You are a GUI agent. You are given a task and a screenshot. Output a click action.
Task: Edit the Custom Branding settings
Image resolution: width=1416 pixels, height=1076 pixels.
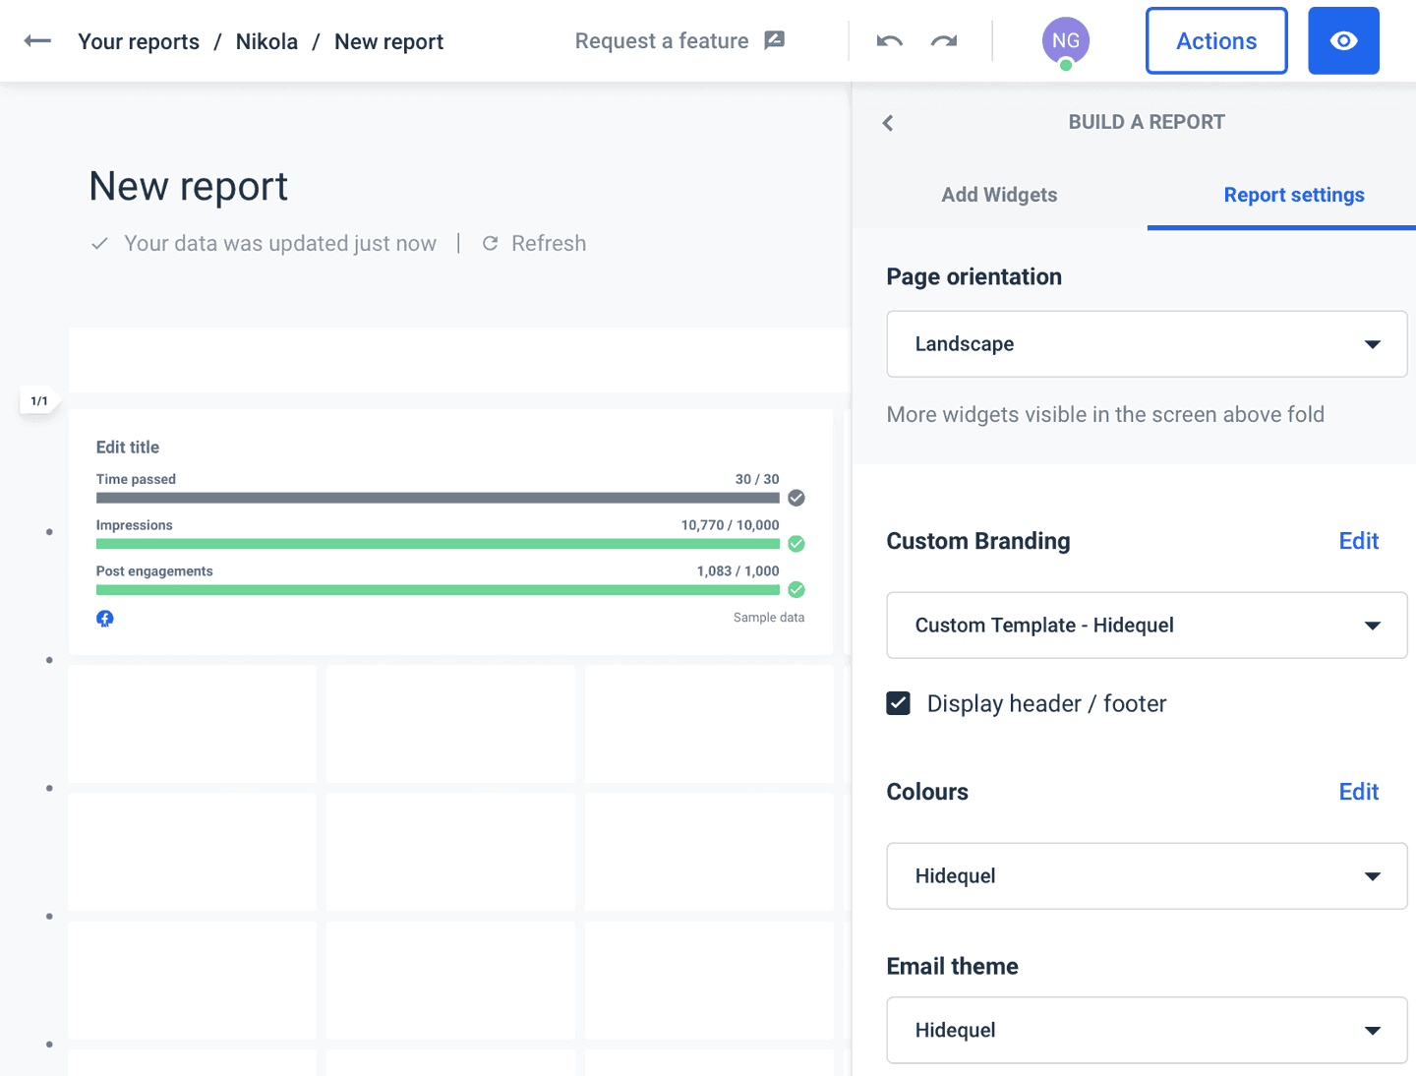point(1358,540)
